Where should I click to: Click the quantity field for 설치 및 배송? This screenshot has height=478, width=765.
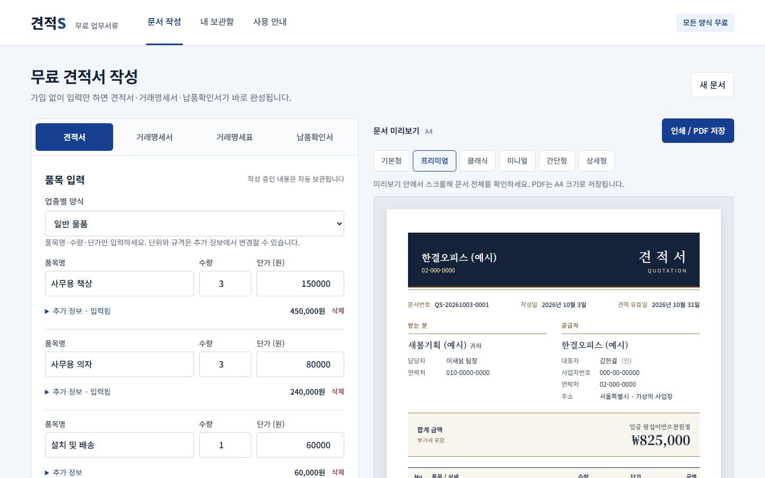coord(225,445)
